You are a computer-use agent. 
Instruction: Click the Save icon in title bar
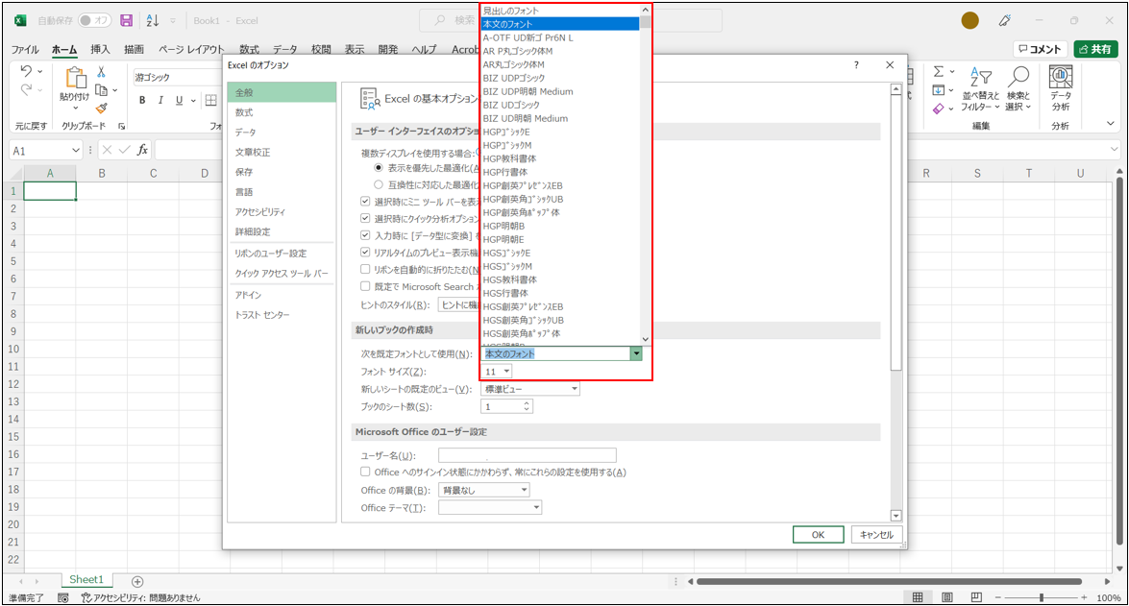[126, 20]
